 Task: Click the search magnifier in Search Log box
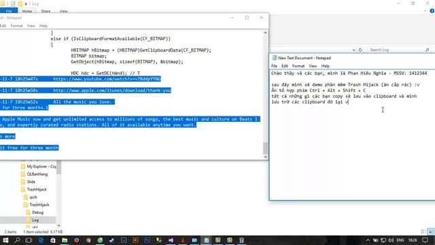[x=428, y=50]
